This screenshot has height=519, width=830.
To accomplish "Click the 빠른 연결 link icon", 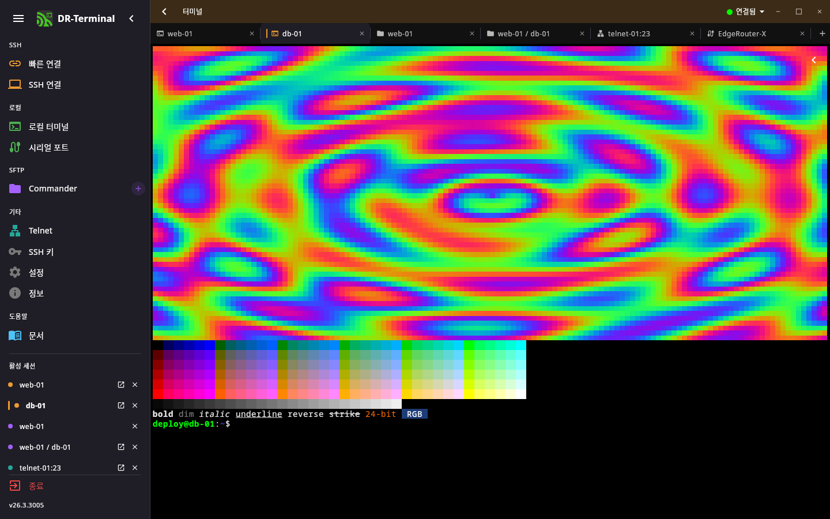I will [15, 63].
